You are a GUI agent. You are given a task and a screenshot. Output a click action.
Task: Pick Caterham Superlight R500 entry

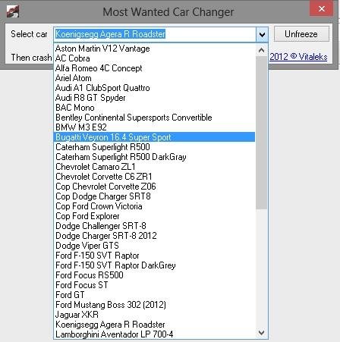coord(154,147)
